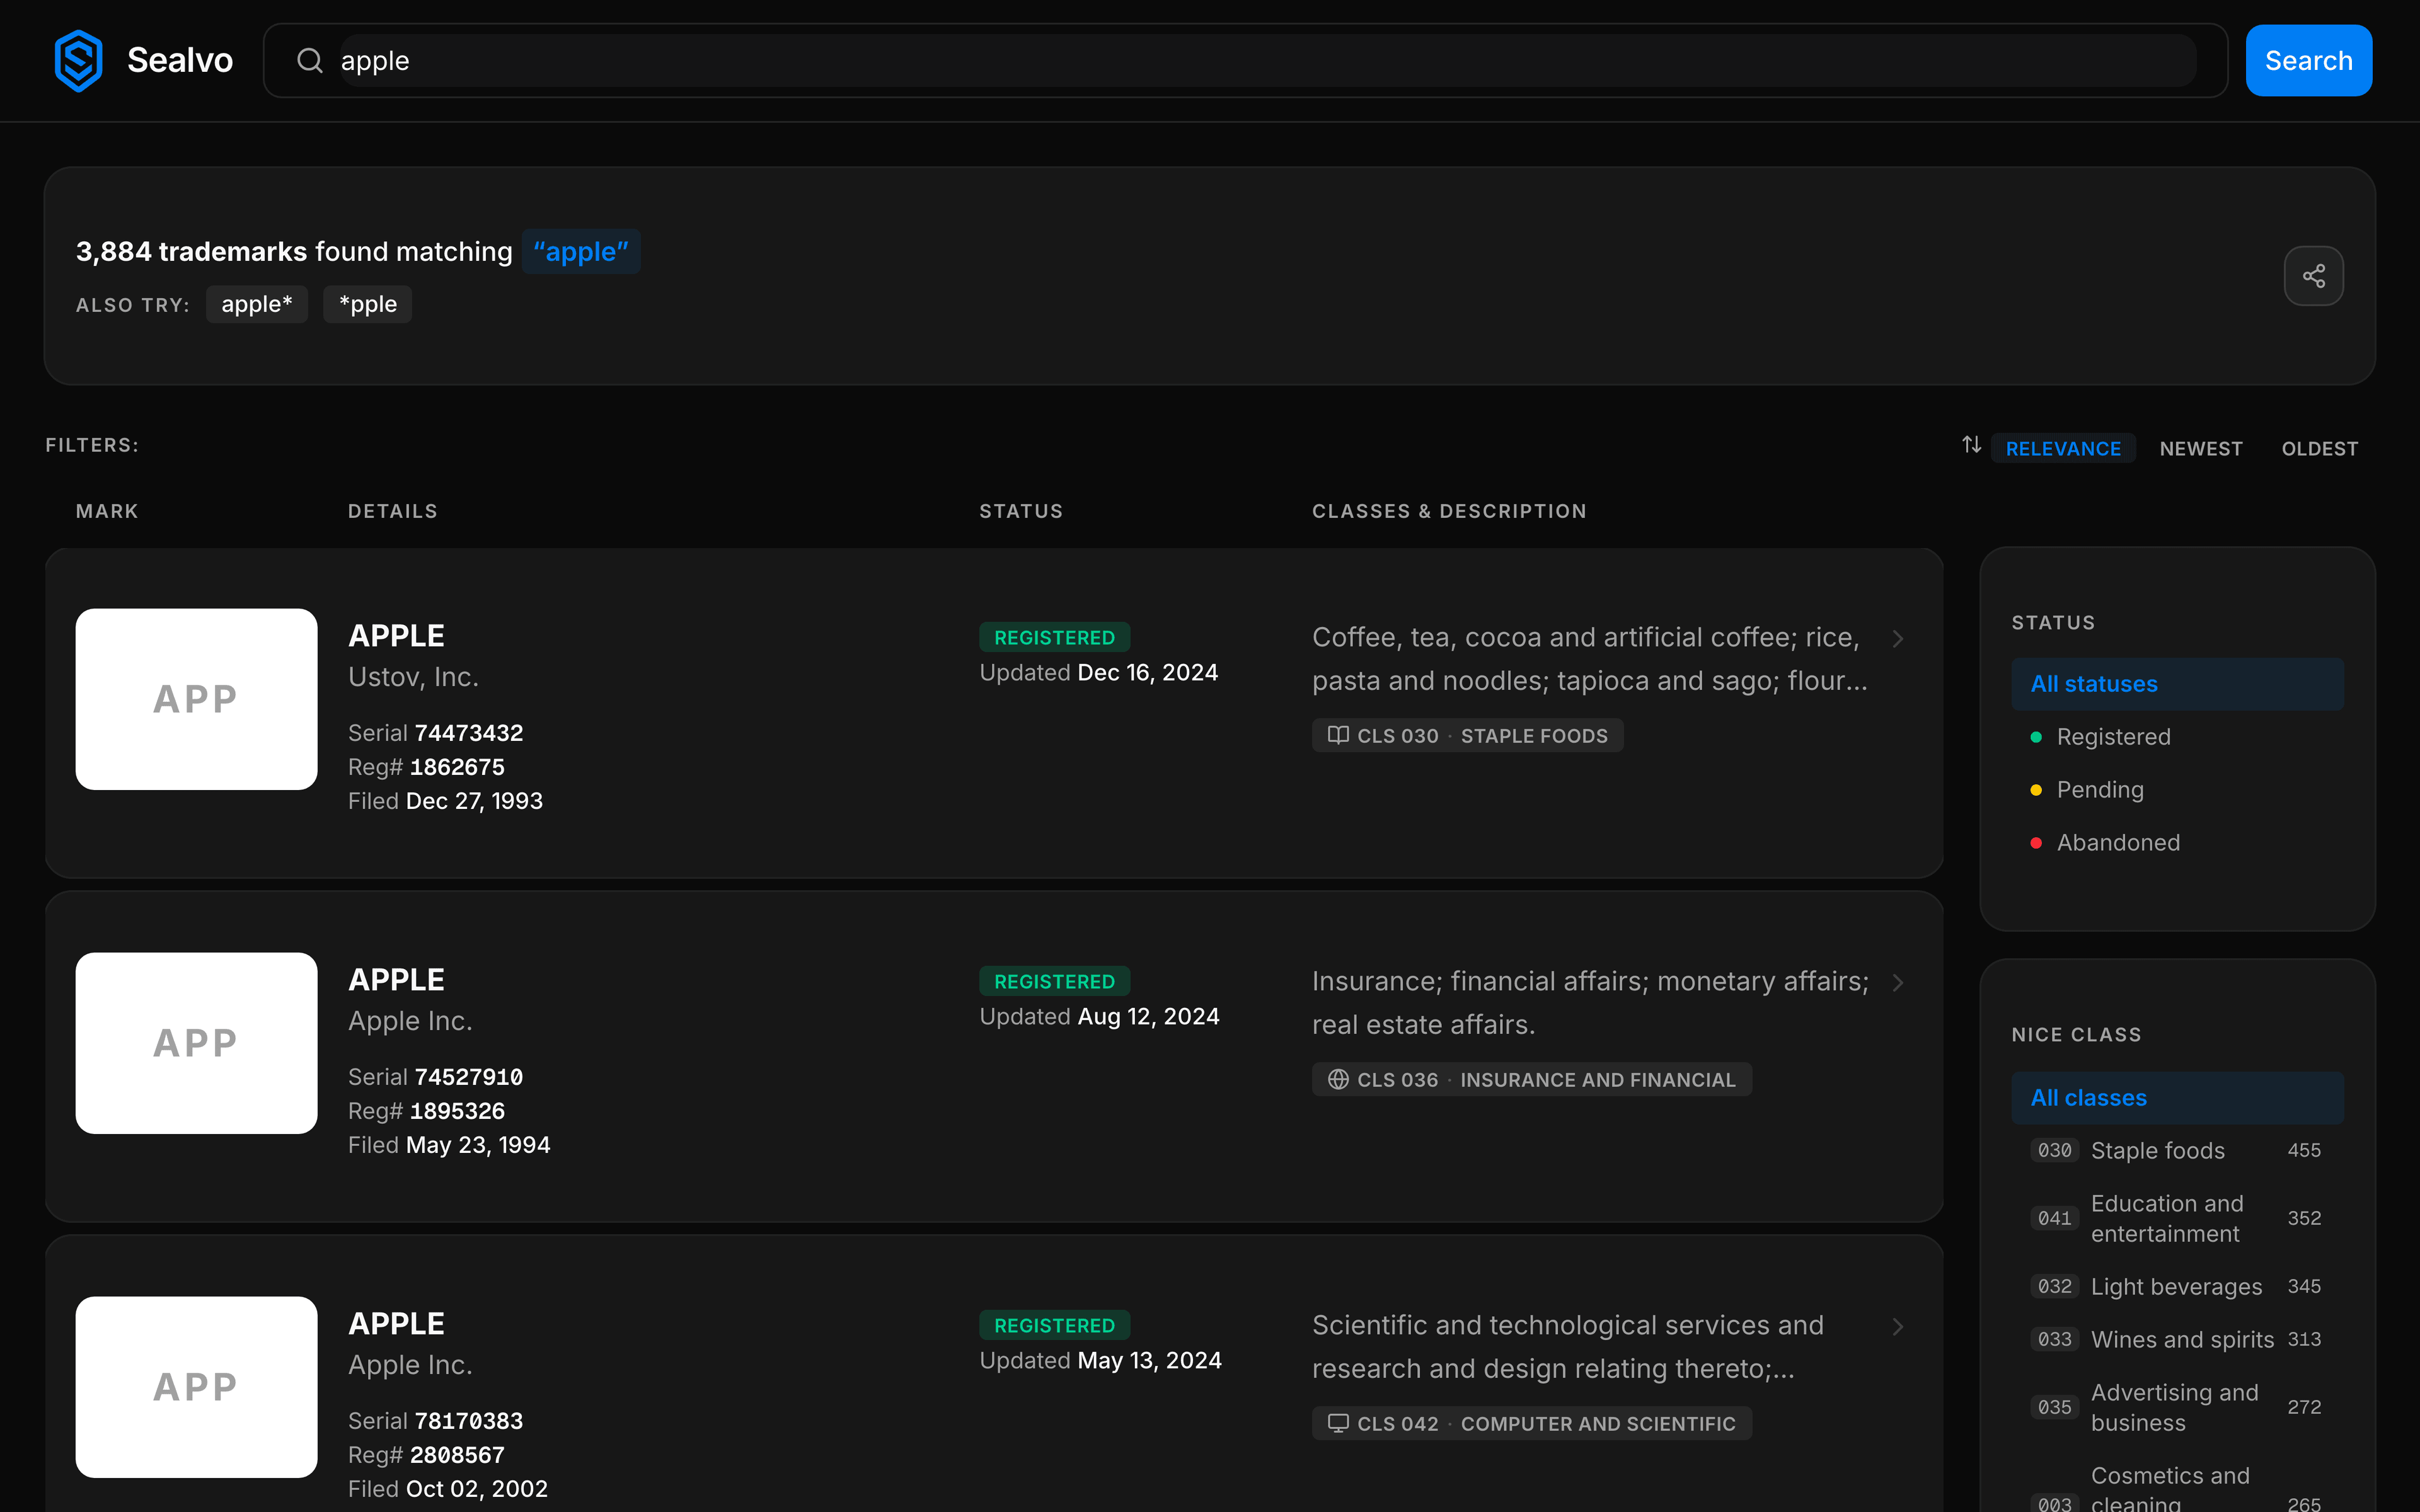Sort results by Newest
The image size is (2420, 1512).
click(x=2201, y=448)
